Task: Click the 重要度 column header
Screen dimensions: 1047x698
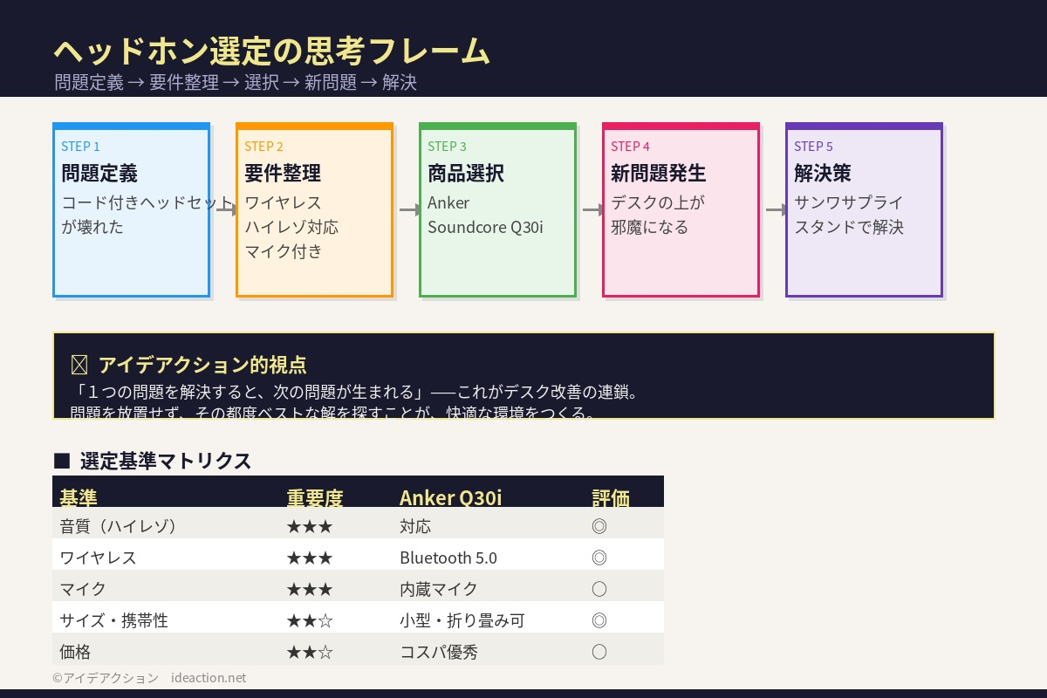Action: tap(314, 497)
